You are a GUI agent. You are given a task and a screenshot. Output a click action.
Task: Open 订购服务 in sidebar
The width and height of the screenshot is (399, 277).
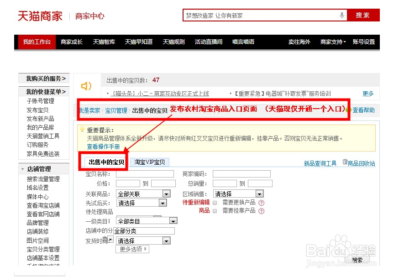point(37,145)
